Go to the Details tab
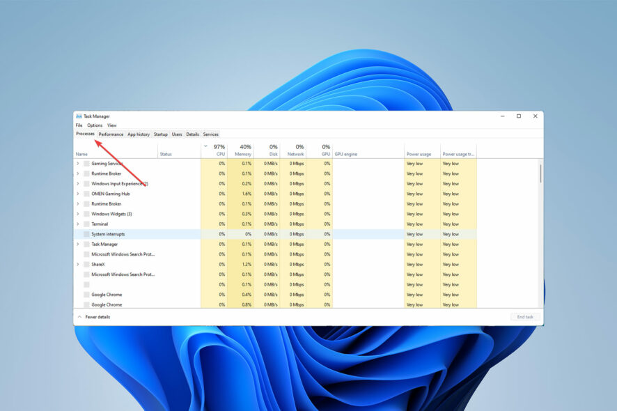Screen dimensions: 617x411 (x=192, y=134)
